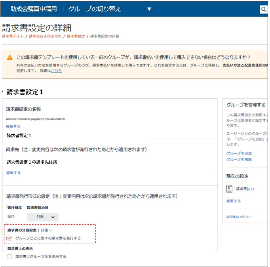Click the 請求書払い current setting label

point(245,189)
